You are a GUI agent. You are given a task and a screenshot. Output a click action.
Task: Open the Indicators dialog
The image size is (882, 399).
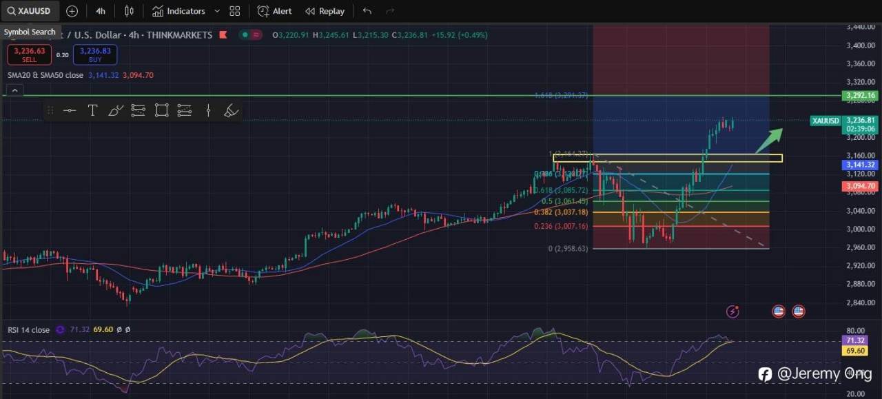[178, 11]
